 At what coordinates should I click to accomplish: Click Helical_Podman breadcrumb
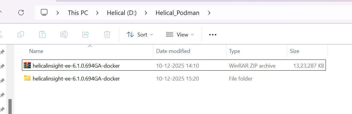(177, 13)
